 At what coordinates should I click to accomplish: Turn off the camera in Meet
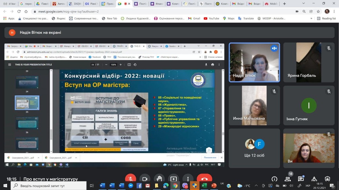tap(145, 179)
